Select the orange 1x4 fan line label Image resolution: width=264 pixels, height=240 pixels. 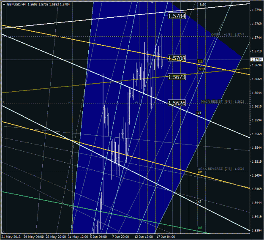click(x=200, y=172)
